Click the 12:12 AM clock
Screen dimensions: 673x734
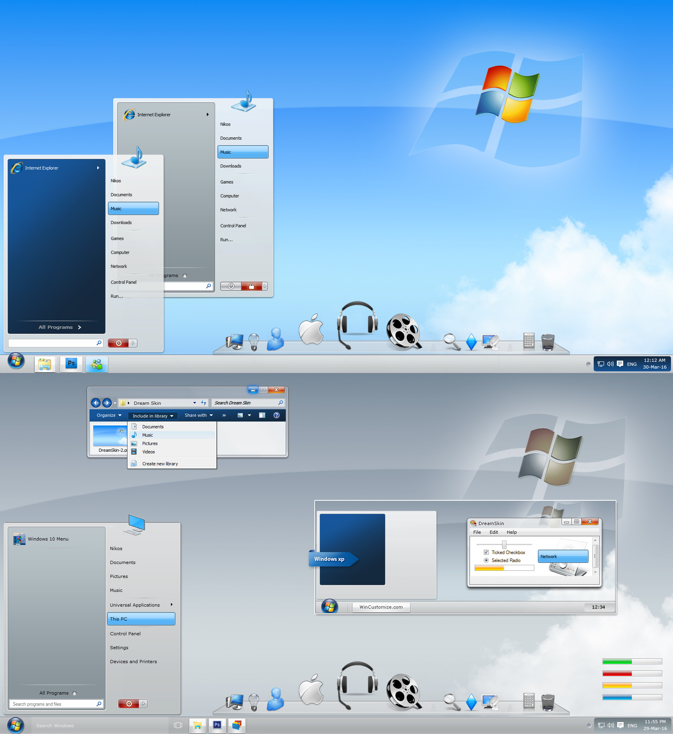[654, 364]
